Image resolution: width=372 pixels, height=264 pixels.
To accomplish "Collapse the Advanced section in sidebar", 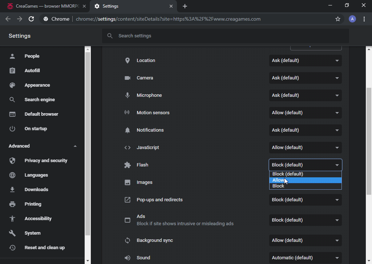I will [75, 146].
